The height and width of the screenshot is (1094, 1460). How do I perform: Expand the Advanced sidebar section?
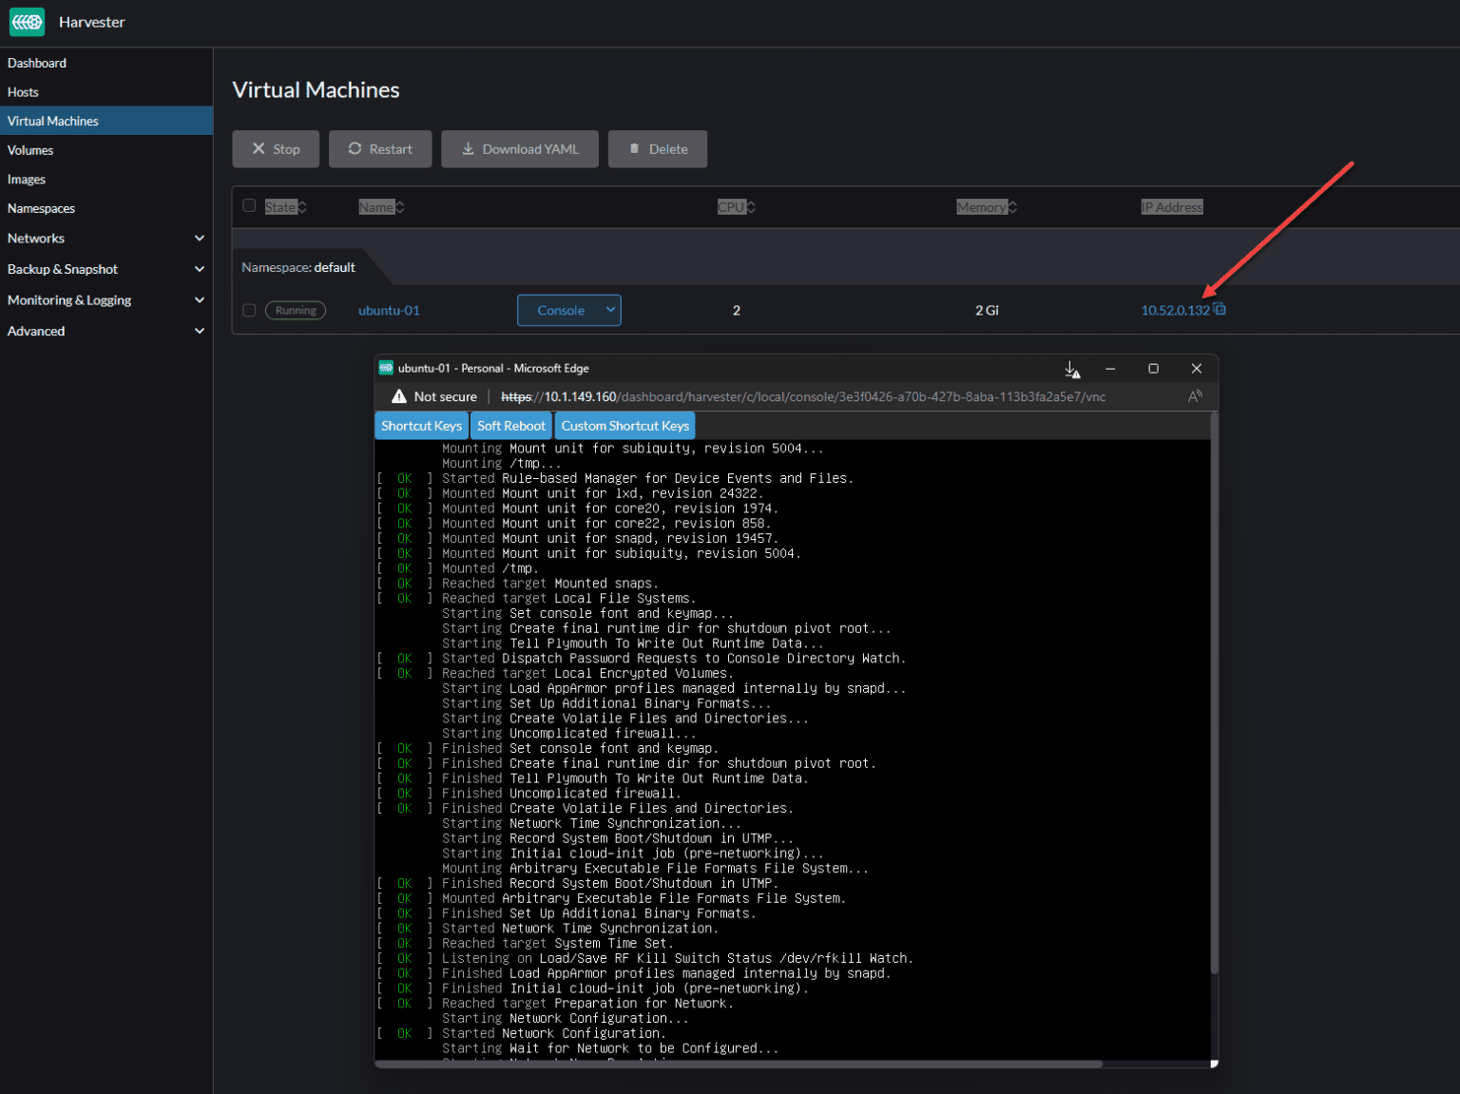pyautogui.click(x=200, y=331)
